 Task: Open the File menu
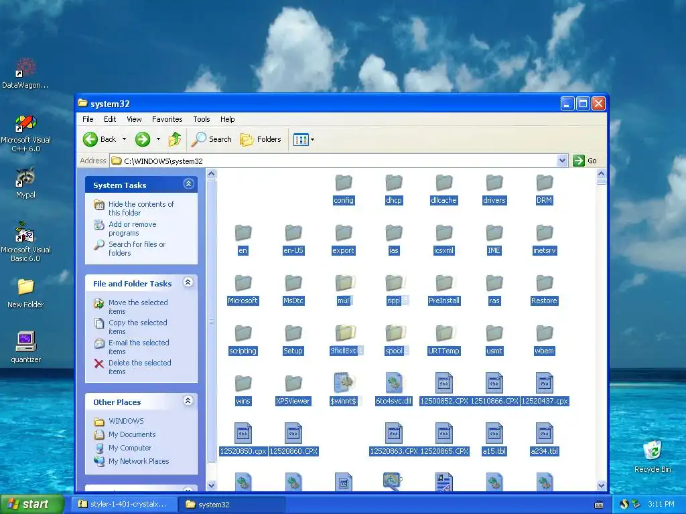(88, 119)
